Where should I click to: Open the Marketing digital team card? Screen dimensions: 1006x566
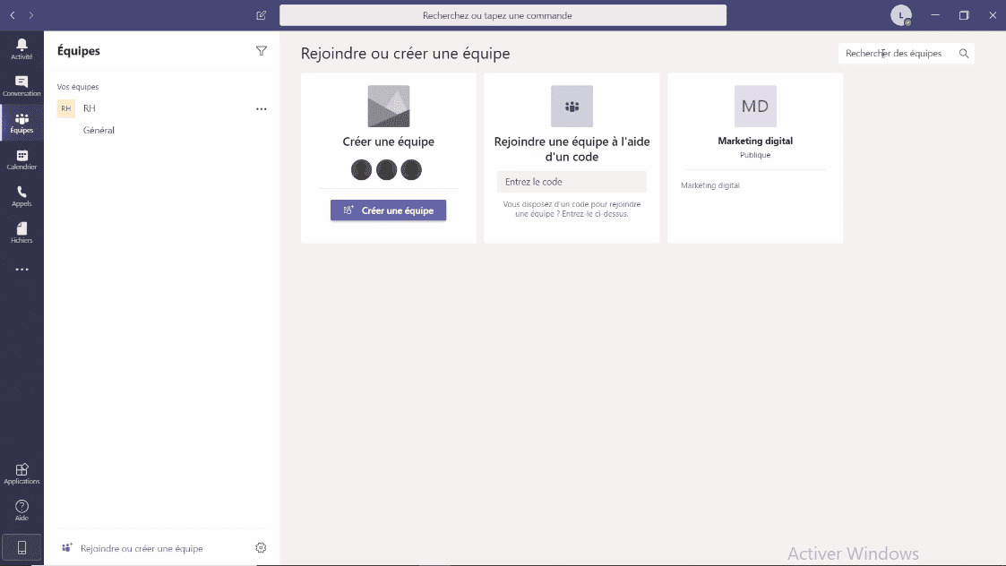click(x=754, y=140)
